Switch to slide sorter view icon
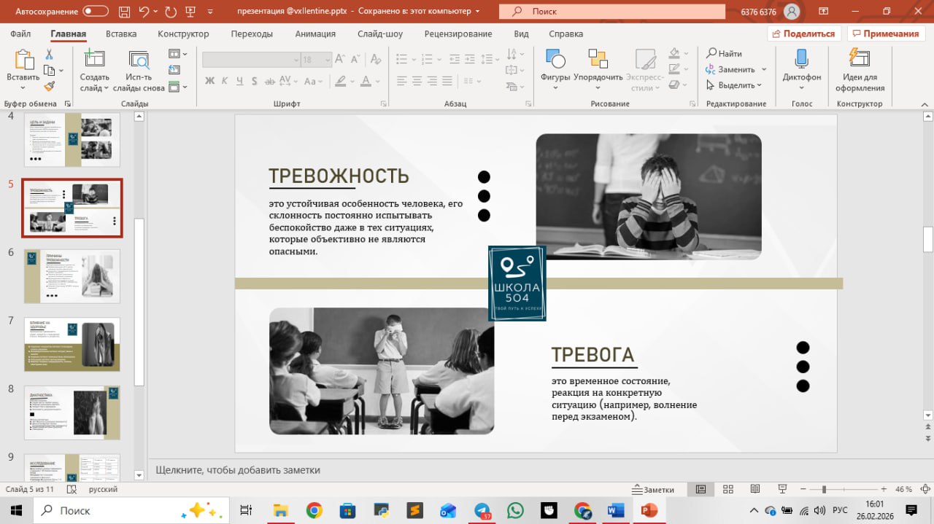 [x=727, y=489]
